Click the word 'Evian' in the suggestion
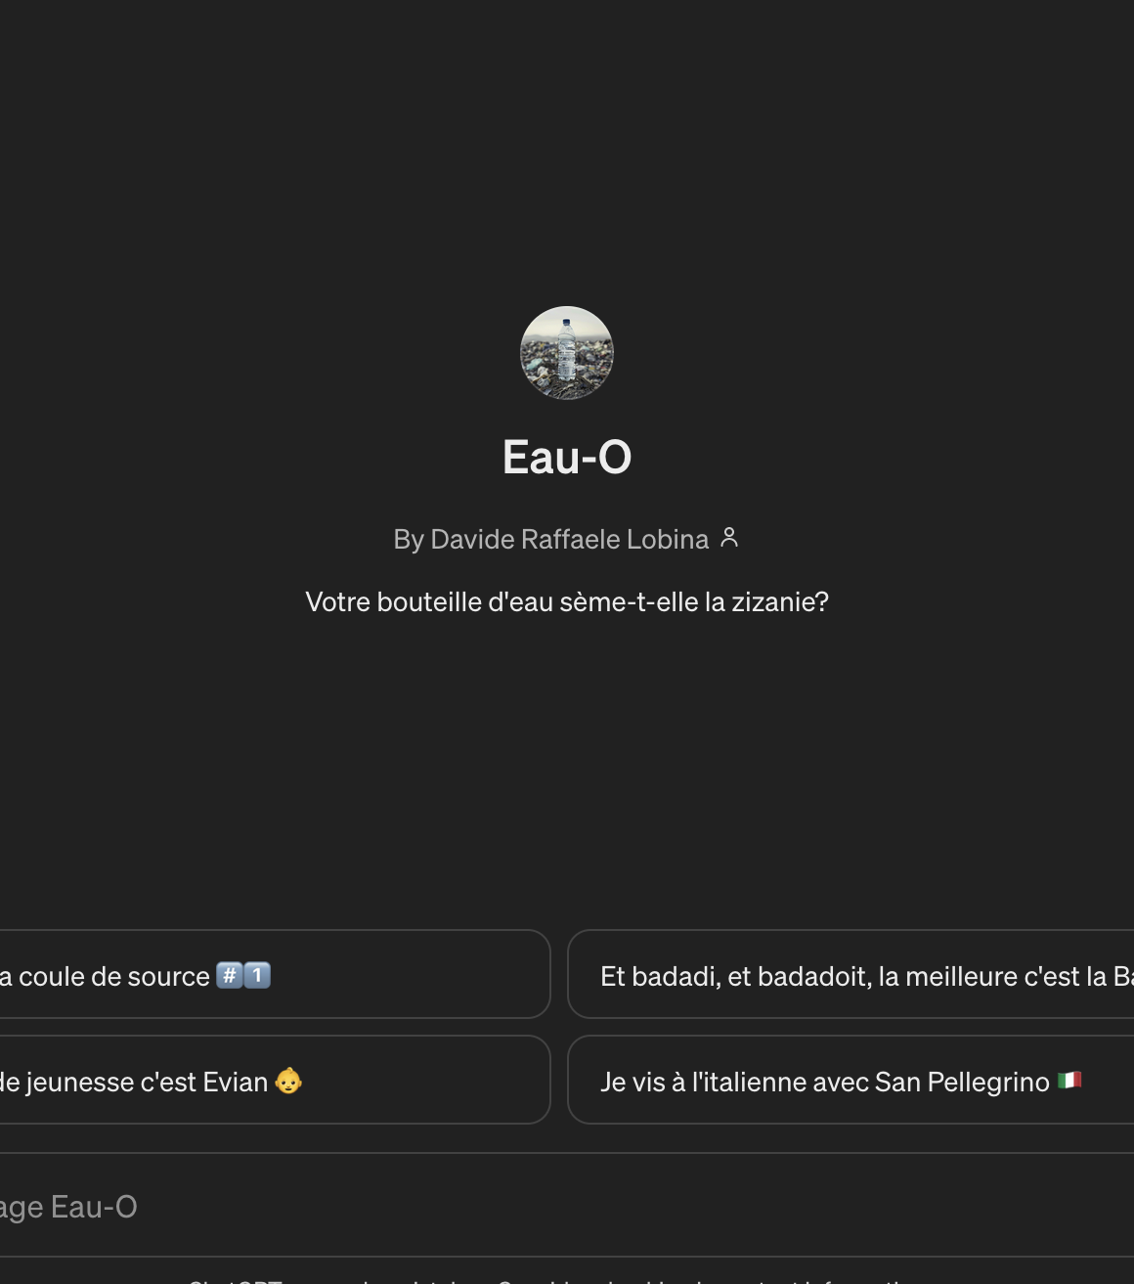This screenshot has height=1284, width=1134. [x=235, y=1082]
